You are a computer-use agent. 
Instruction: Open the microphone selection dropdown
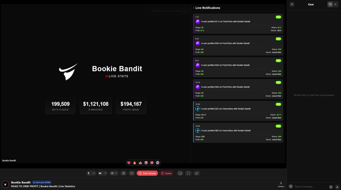click(x=94, y=173)
